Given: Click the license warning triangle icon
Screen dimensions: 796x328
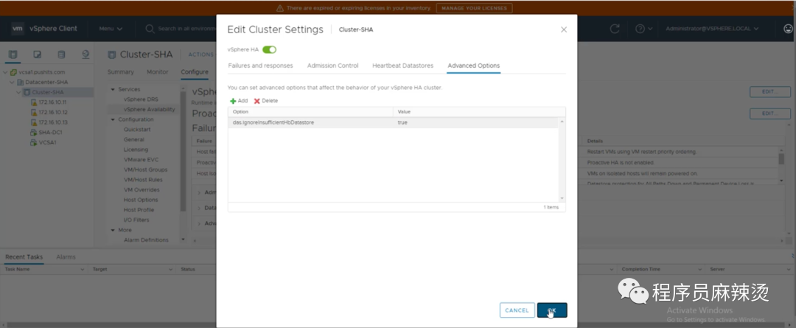Looking at the screenshot, I should [280, 8].
